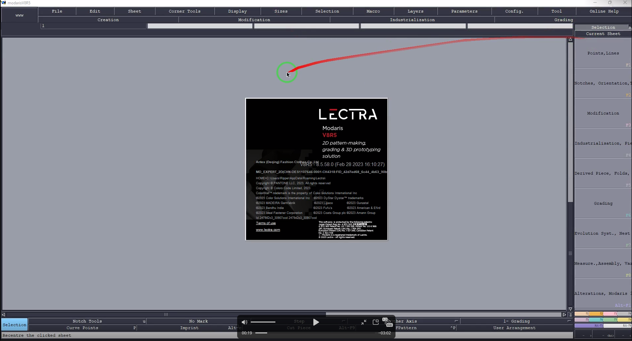Viewport: 632px width, 341px height.
Task: Toggle the Curve Points option
Action: [x=82, y=328]
